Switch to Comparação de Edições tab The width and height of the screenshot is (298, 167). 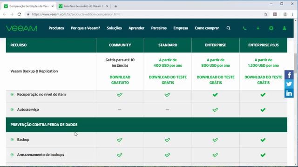click(x=29, y=6)
